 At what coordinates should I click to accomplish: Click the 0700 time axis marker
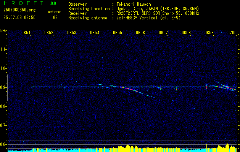tap(232, 32)
